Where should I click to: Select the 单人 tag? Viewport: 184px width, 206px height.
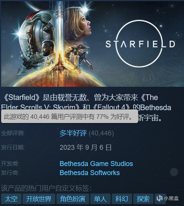tap(100, 198)
